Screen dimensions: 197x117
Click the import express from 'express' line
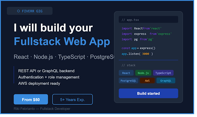point(147,34)
